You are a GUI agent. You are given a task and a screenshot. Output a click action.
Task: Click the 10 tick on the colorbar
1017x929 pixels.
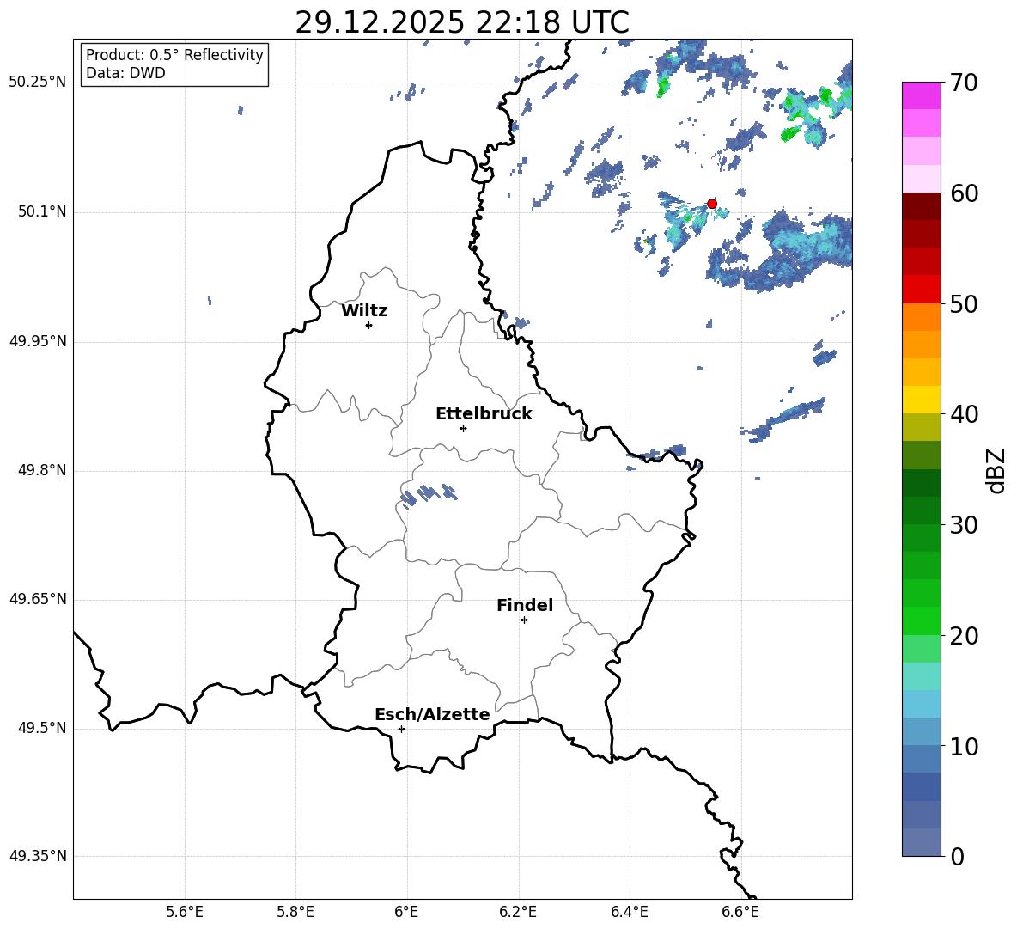[963, 746]
